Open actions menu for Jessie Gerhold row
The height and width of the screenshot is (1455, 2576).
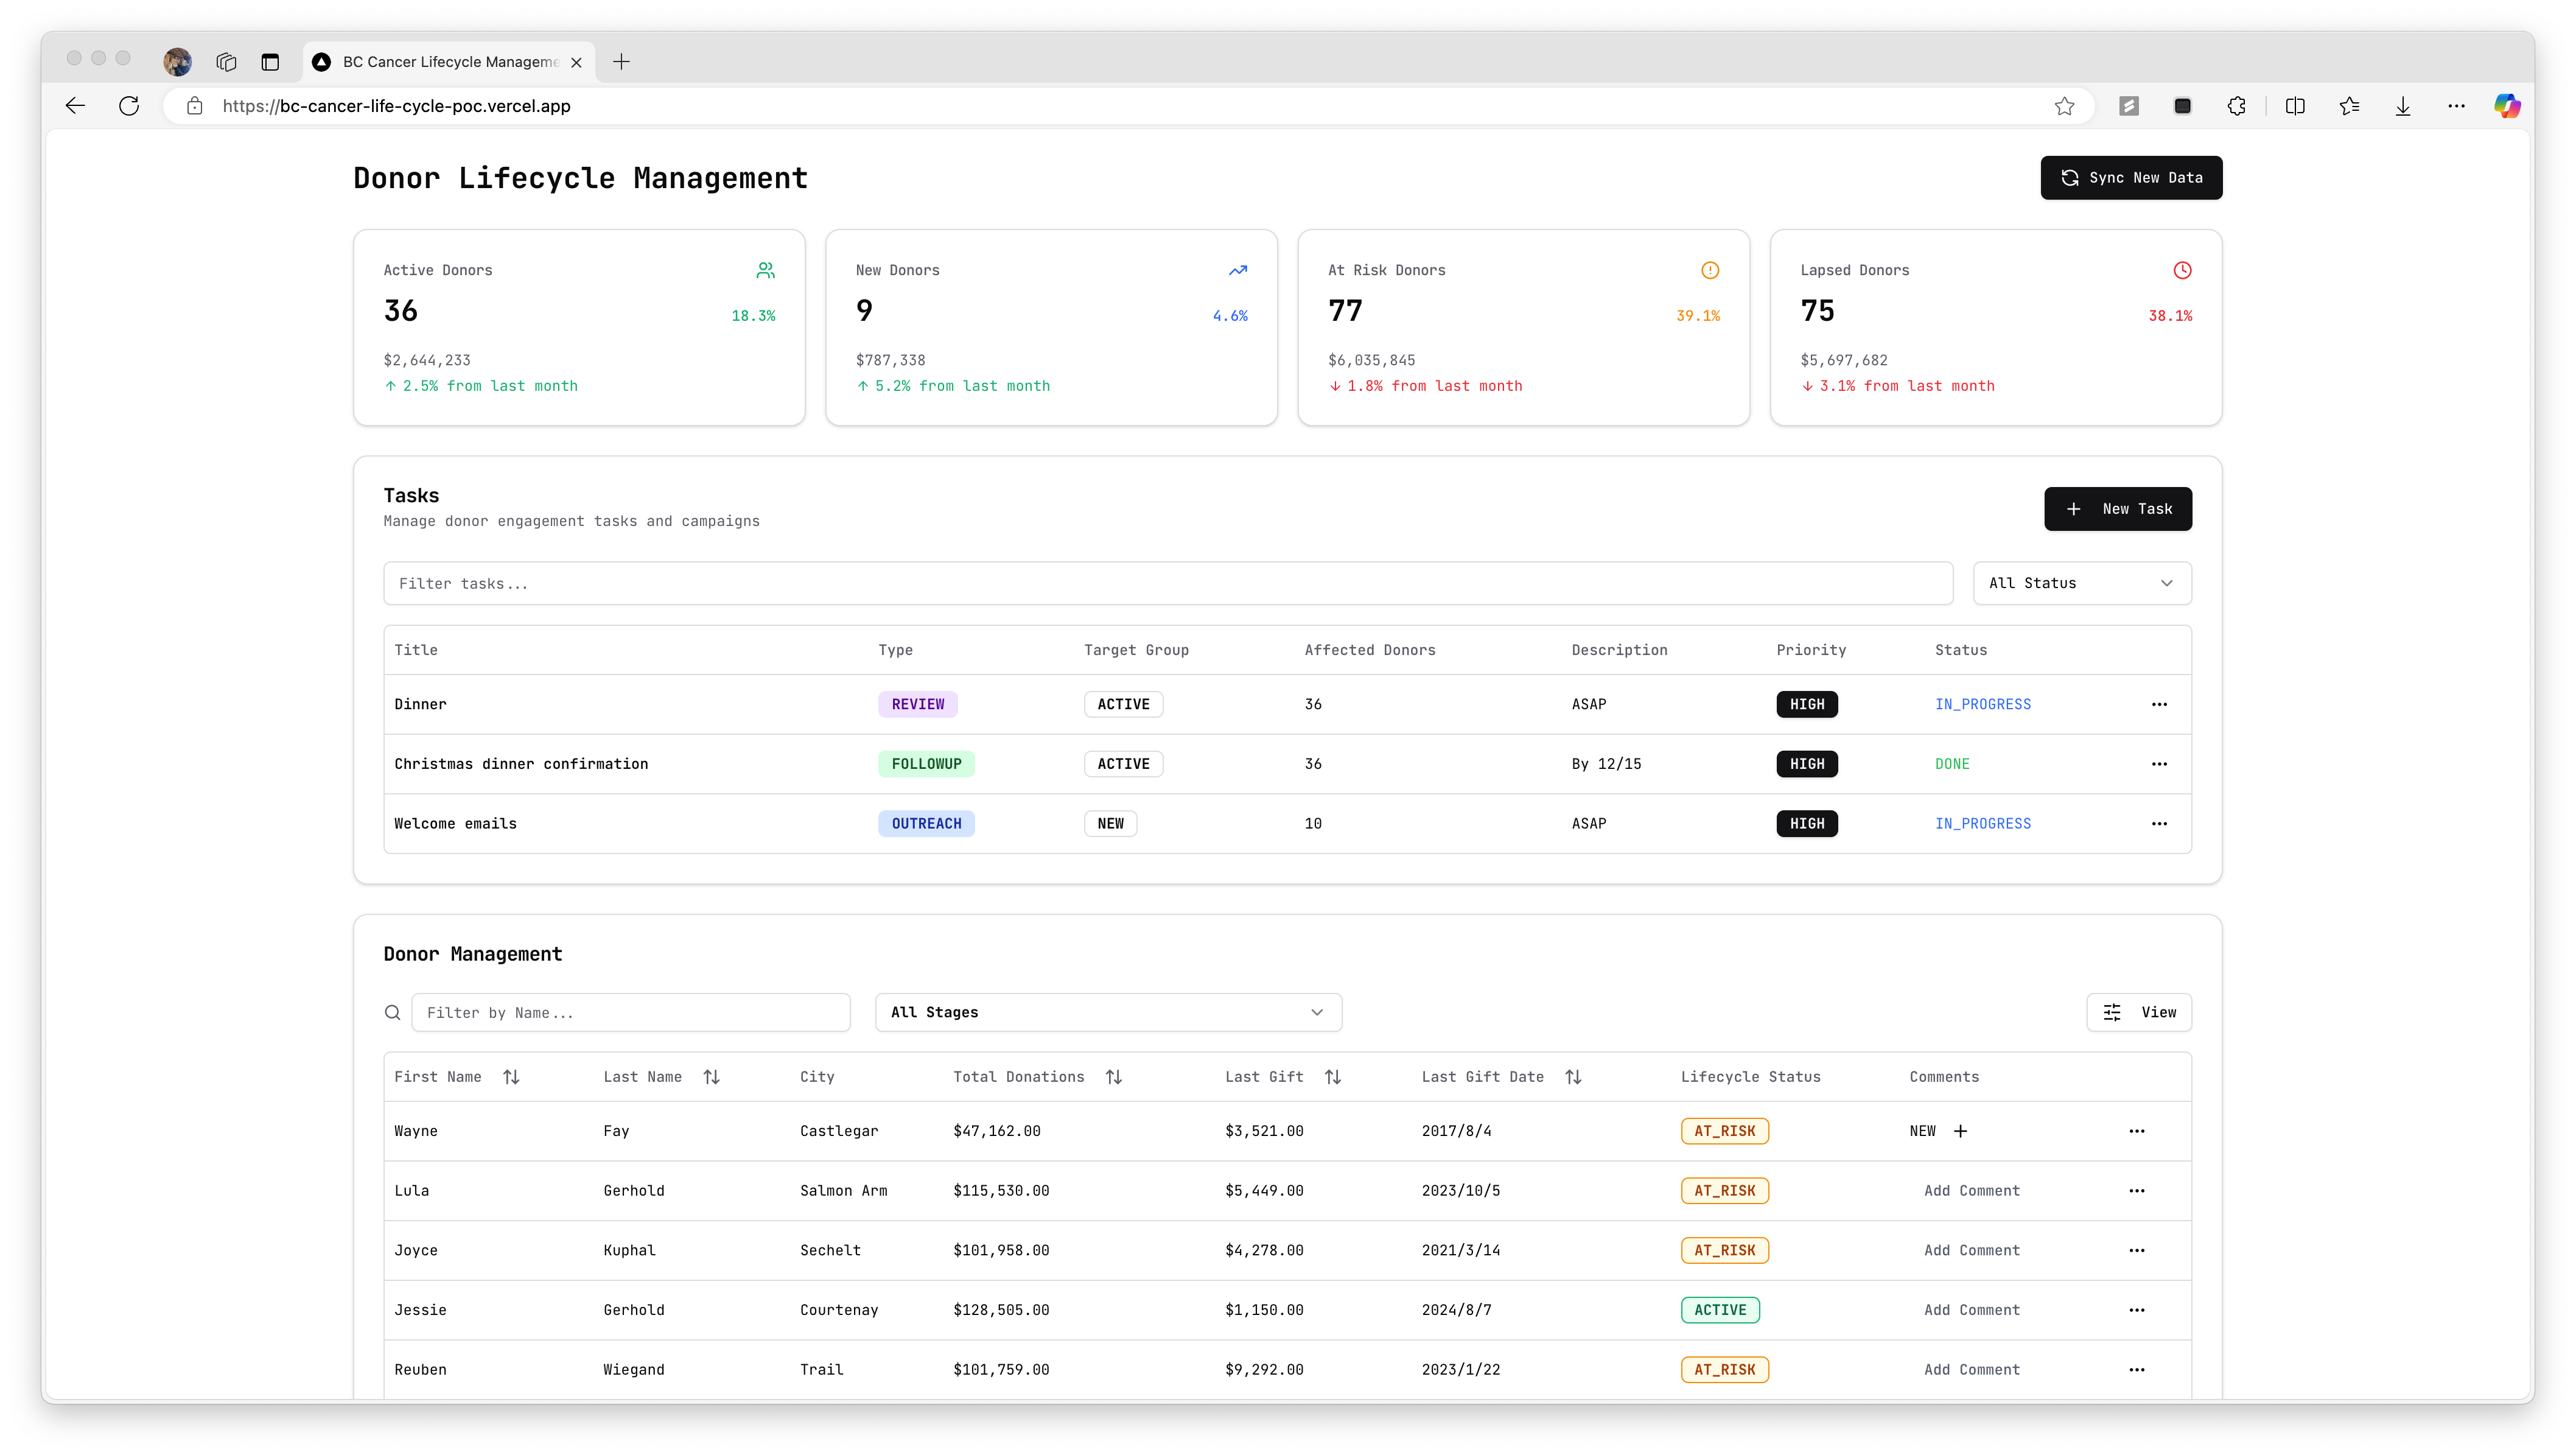[2137, 1310]
